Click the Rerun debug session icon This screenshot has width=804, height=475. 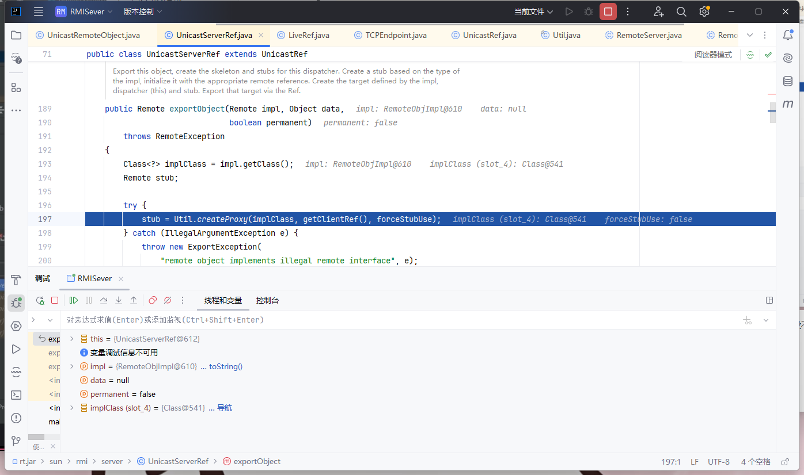[40, 300]
